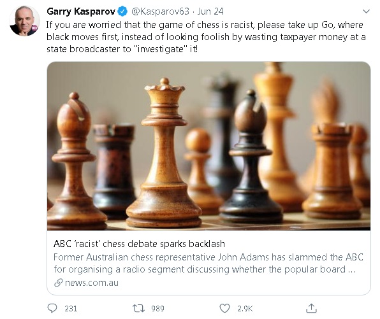This screenshot has width=380, height=319.
Task: Open headline 'ABC racist chess debate sparks backlash'
Action: point(139,244)
